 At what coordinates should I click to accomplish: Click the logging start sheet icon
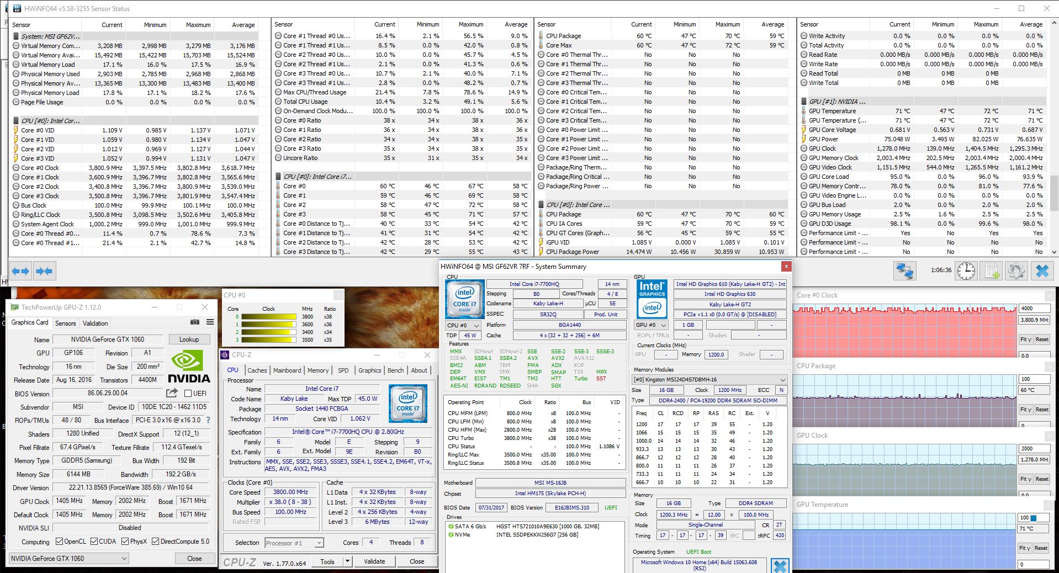992,271
